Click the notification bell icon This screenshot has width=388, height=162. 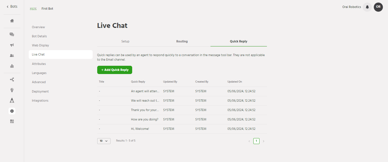click(x=367, y=7)
